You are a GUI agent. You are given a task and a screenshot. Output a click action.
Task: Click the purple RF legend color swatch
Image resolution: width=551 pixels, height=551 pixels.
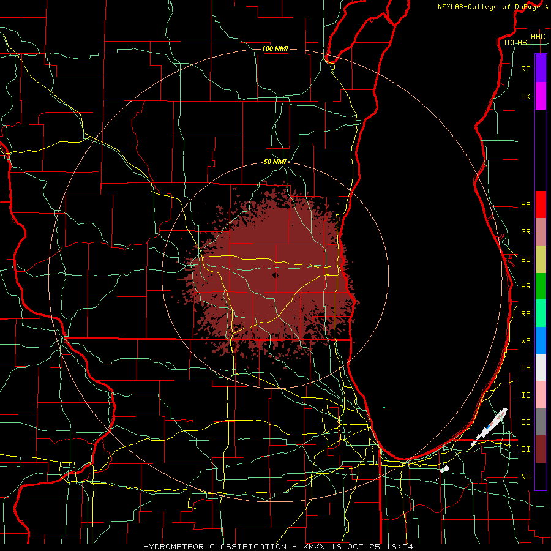[x=541, y=69]
